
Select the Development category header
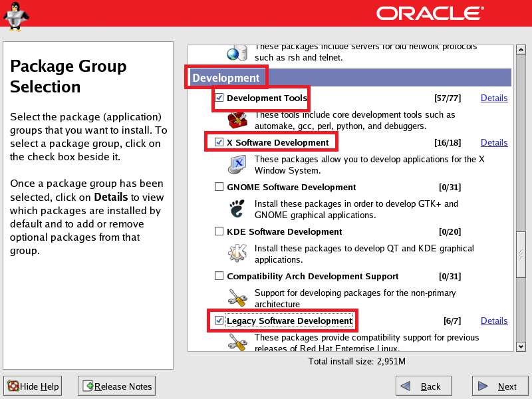(x=350, y=78)
